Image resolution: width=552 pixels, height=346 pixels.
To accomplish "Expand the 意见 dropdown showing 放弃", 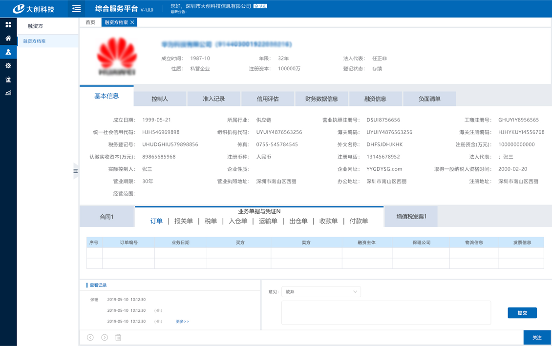I will 321,292.
